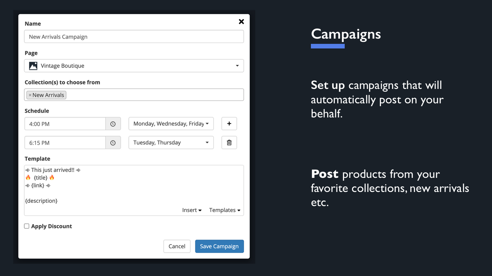
Task: Select the 4:00 PM time input
Action: [65, 123]
